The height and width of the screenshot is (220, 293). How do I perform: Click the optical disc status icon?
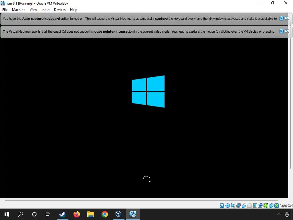click(x=227, y=206)
